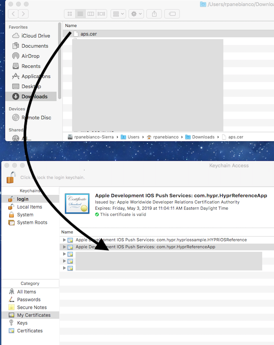Switch Finder to cover flow view
The width and height of the screenshot is (274, 345).
pos(101,14)
